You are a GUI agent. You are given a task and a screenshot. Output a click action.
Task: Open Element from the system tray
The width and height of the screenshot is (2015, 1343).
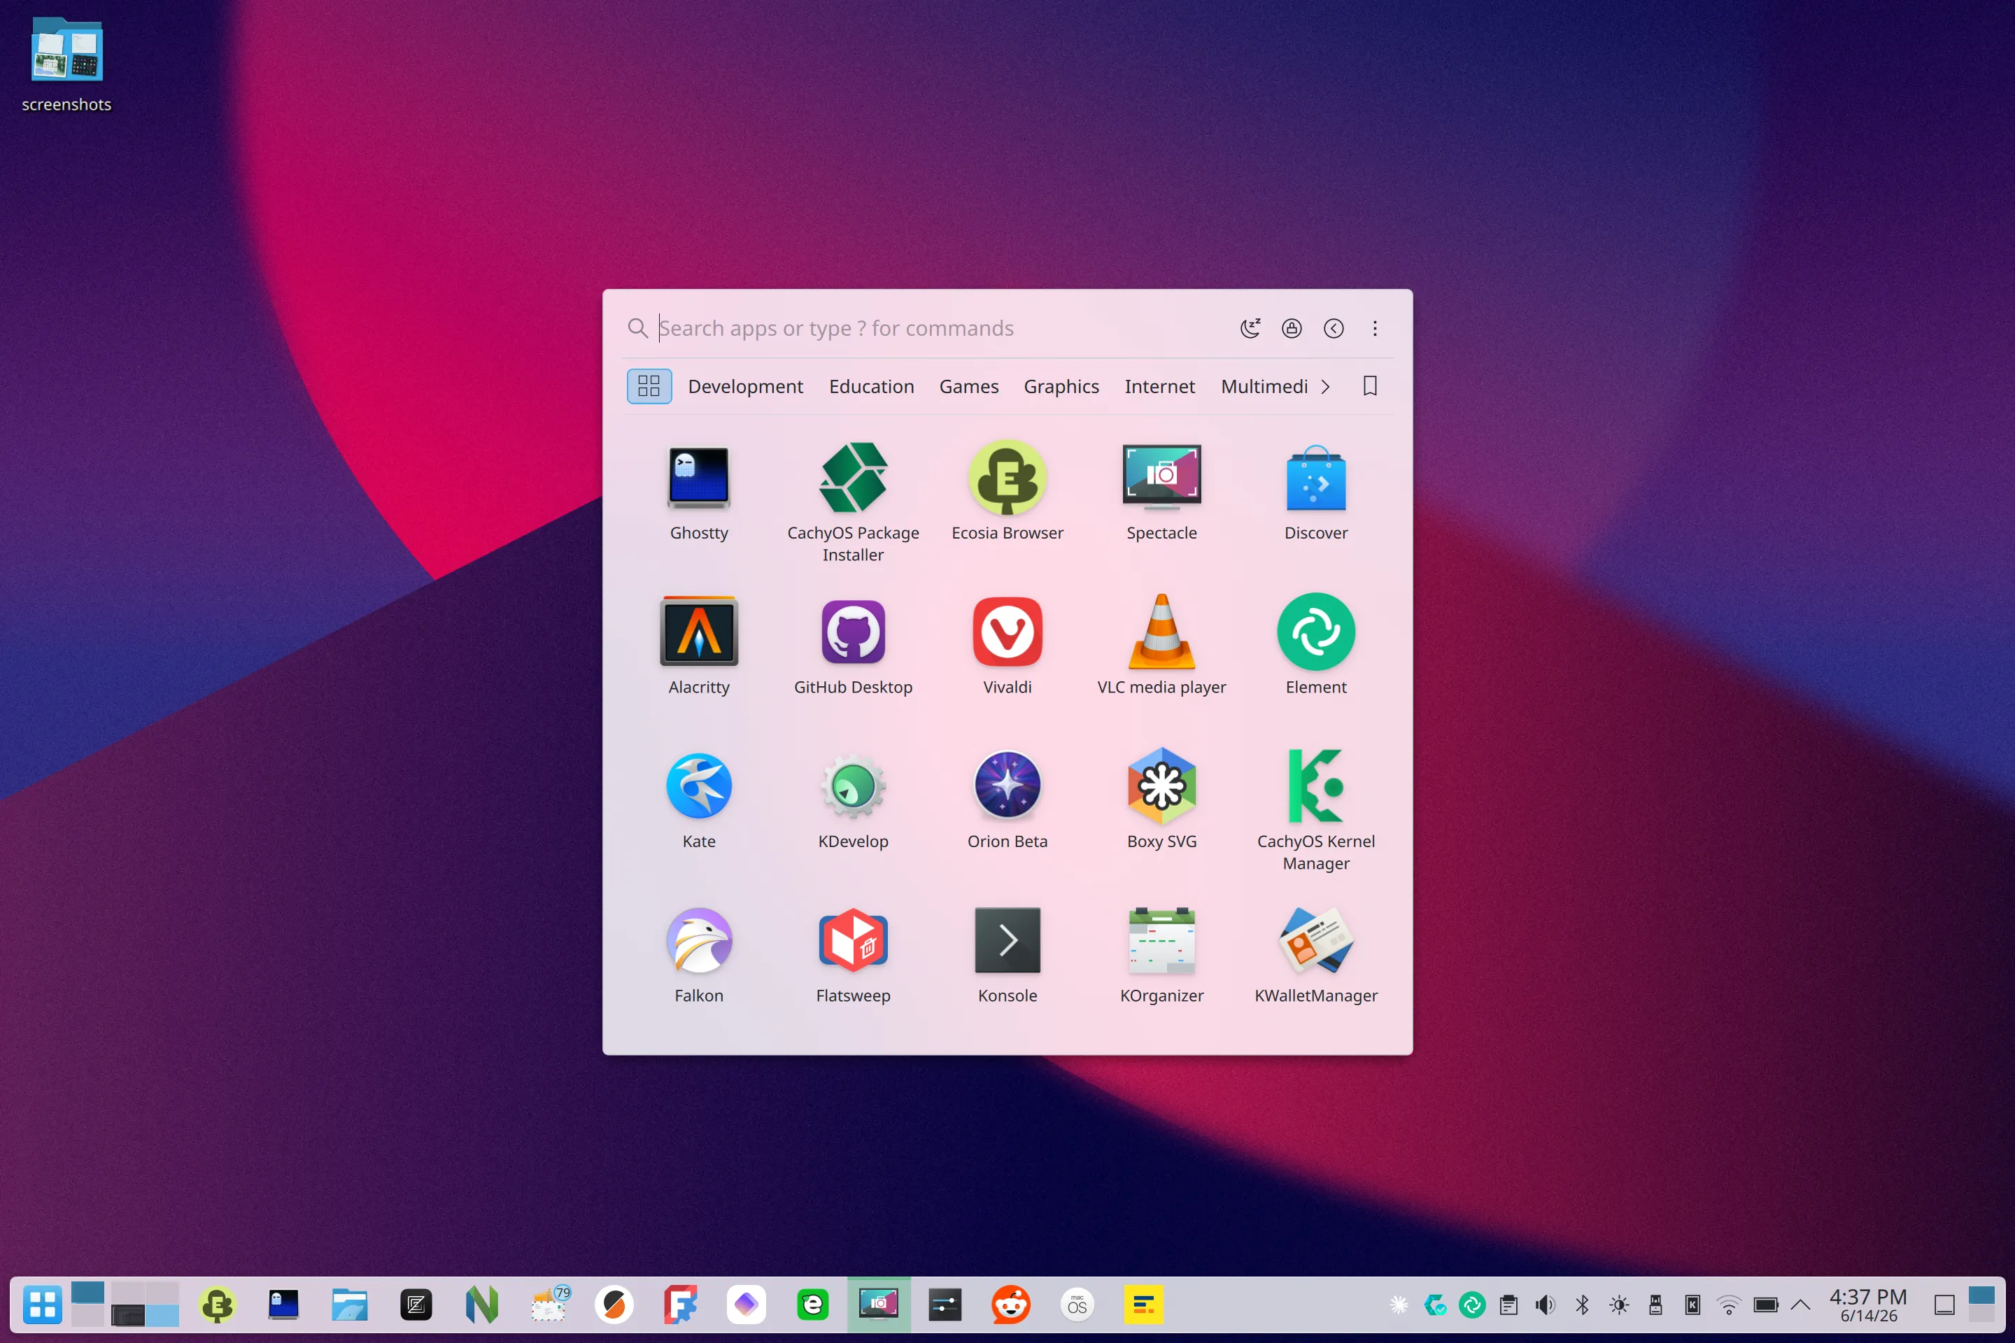pyautogui.click(x=1472, y=1305)
